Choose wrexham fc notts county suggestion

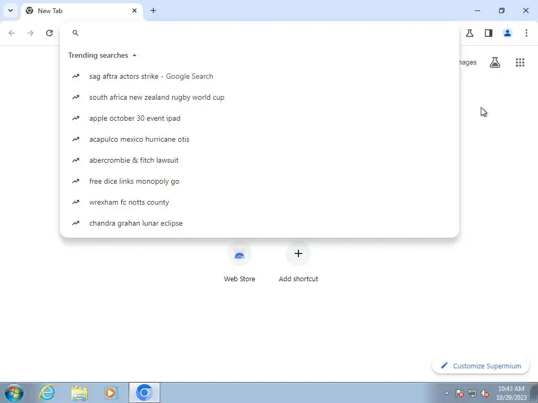[260, 202]
